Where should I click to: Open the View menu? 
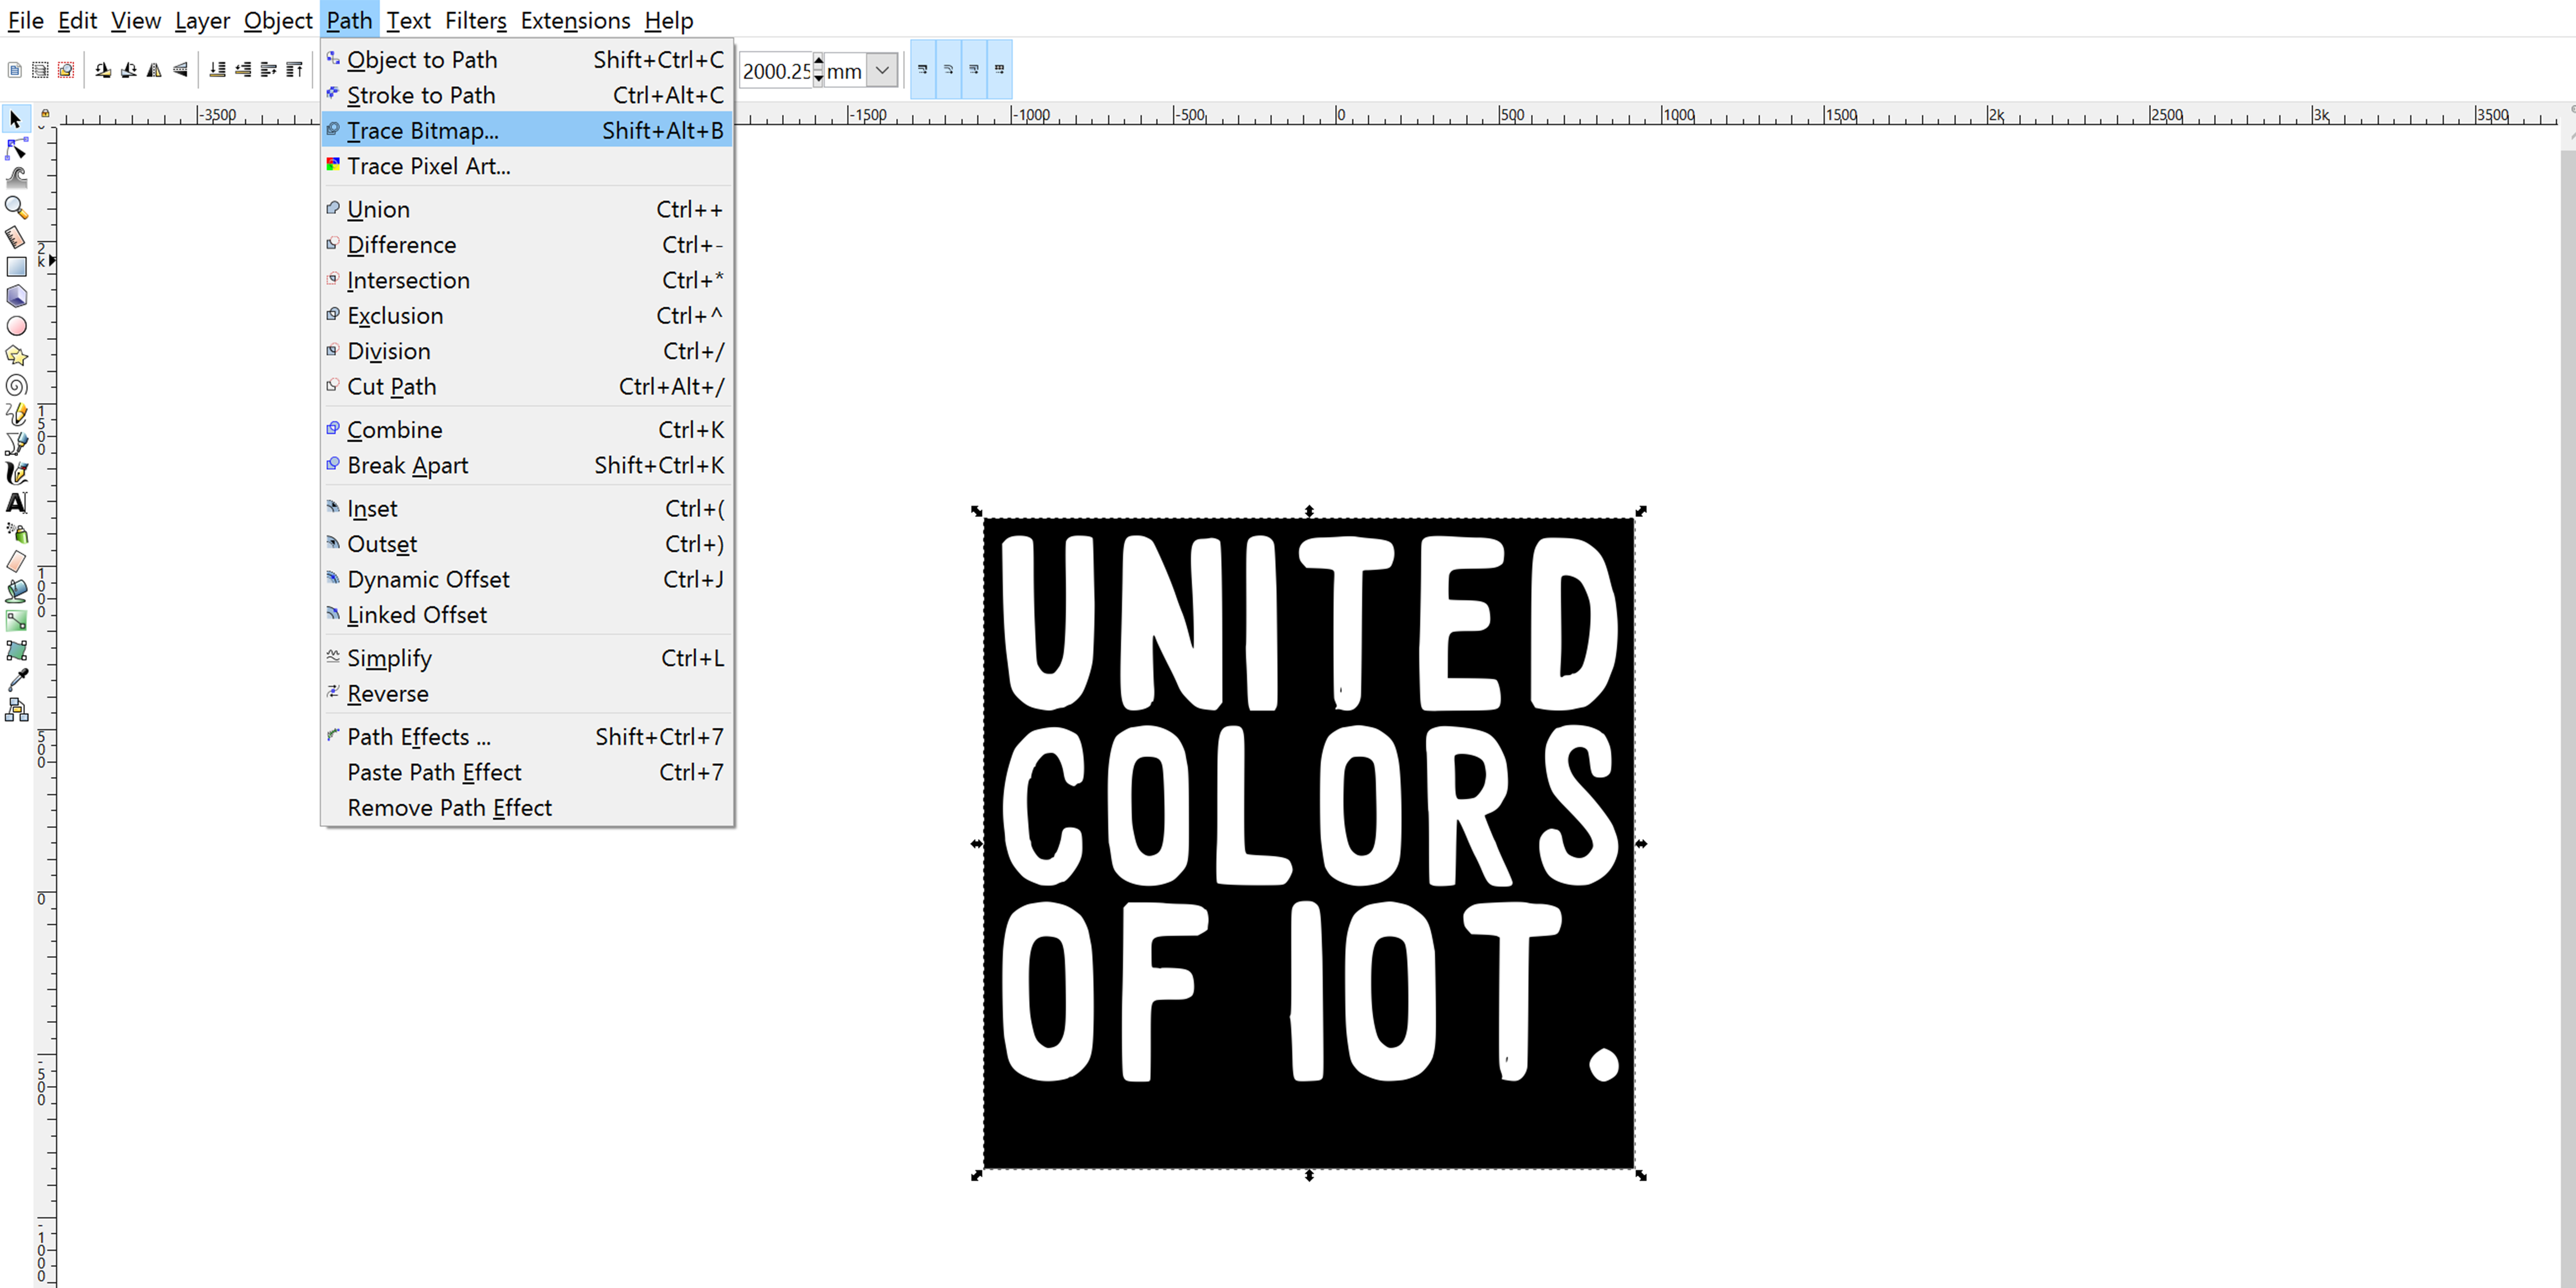(135, 20)
